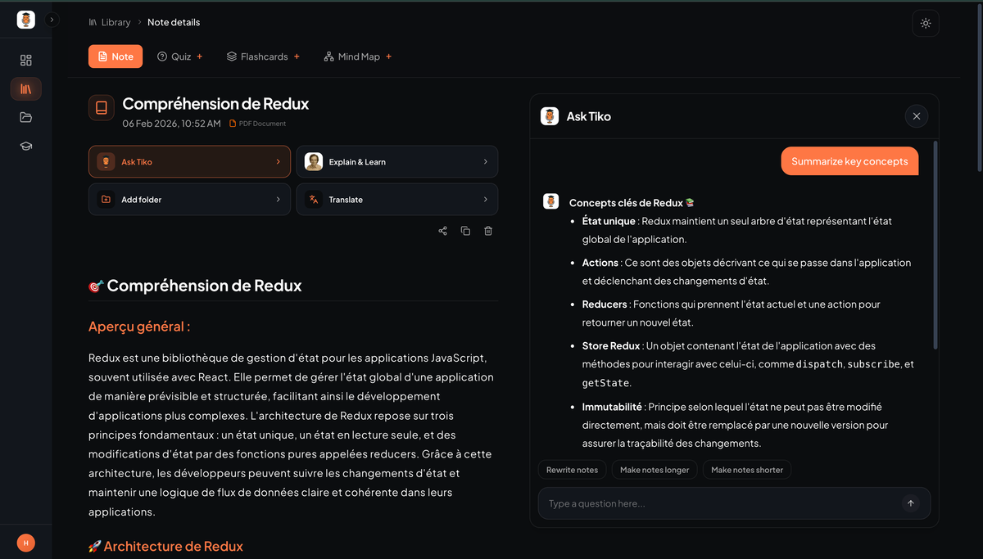Open the Explain & Learn card
This screenshot has height=559, width=983.
[396, 162]
